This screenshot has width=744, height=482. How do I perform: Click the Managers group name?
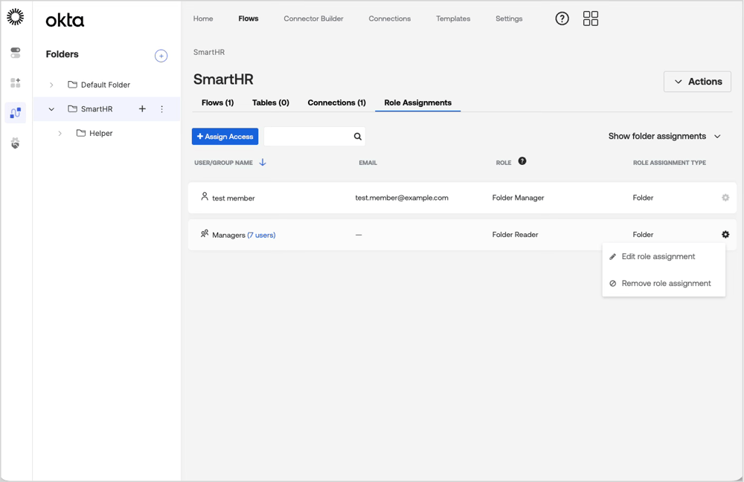click(x=228, y=235)
